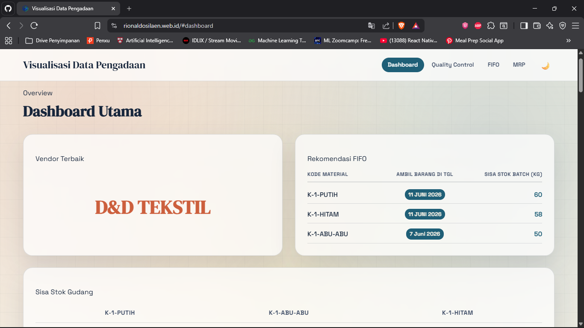Open the Adblock Plus extension
584x328 pixels.
[x=478, y=26]
